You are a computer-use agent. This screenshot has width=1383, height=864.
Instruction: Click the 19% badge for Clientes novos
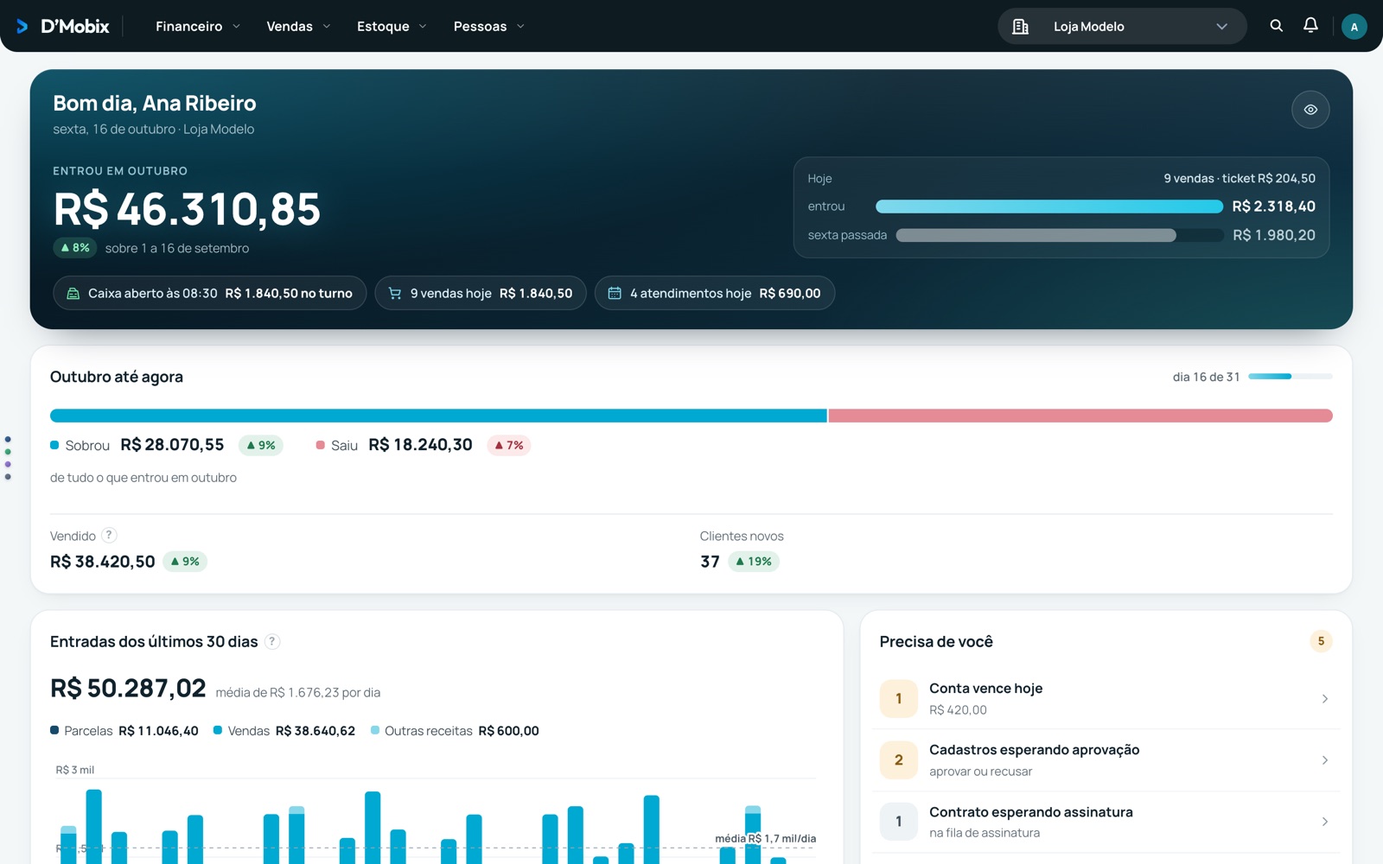pyautogui.click(x=754, y=562)
